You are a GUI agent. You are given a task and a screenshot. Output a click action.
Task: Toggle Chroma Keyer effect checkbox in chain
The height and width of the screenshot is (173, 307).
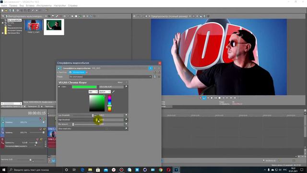tap(71, 73)
